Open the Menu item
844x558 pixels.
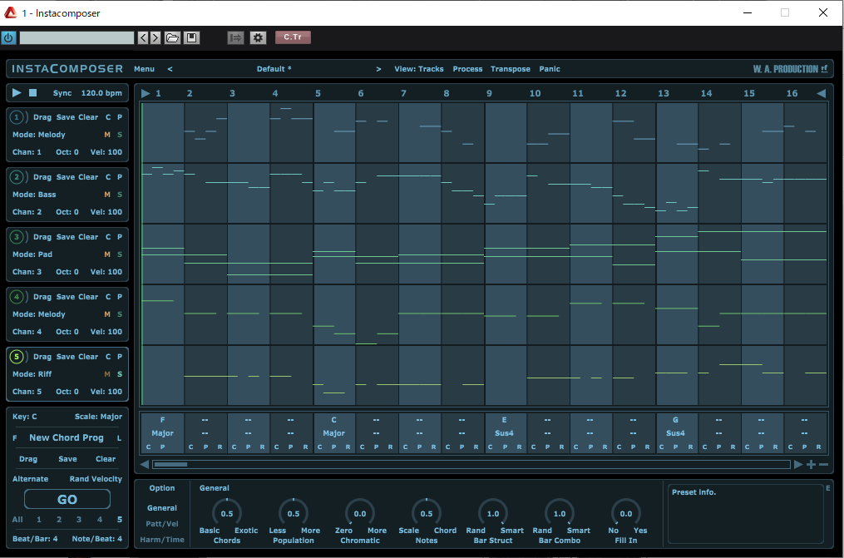click(x=144, y=69)
